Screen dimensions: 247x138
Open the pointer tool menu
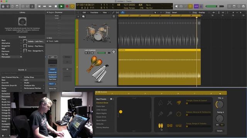click(x=156, y=13)
